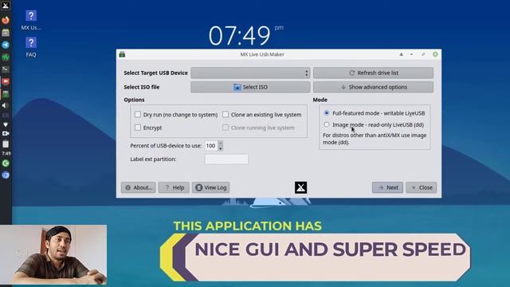
Task: Click the percent of USB-device value field
Action: point(211,146)
